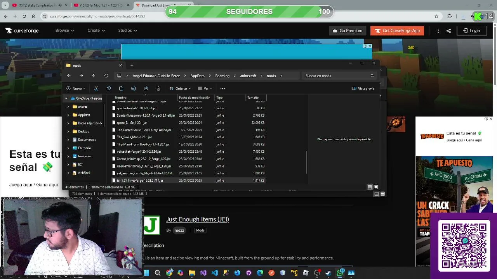497x279 pixels.
Task: Click the Chrome reload page icon
Action: coord(24,16)
